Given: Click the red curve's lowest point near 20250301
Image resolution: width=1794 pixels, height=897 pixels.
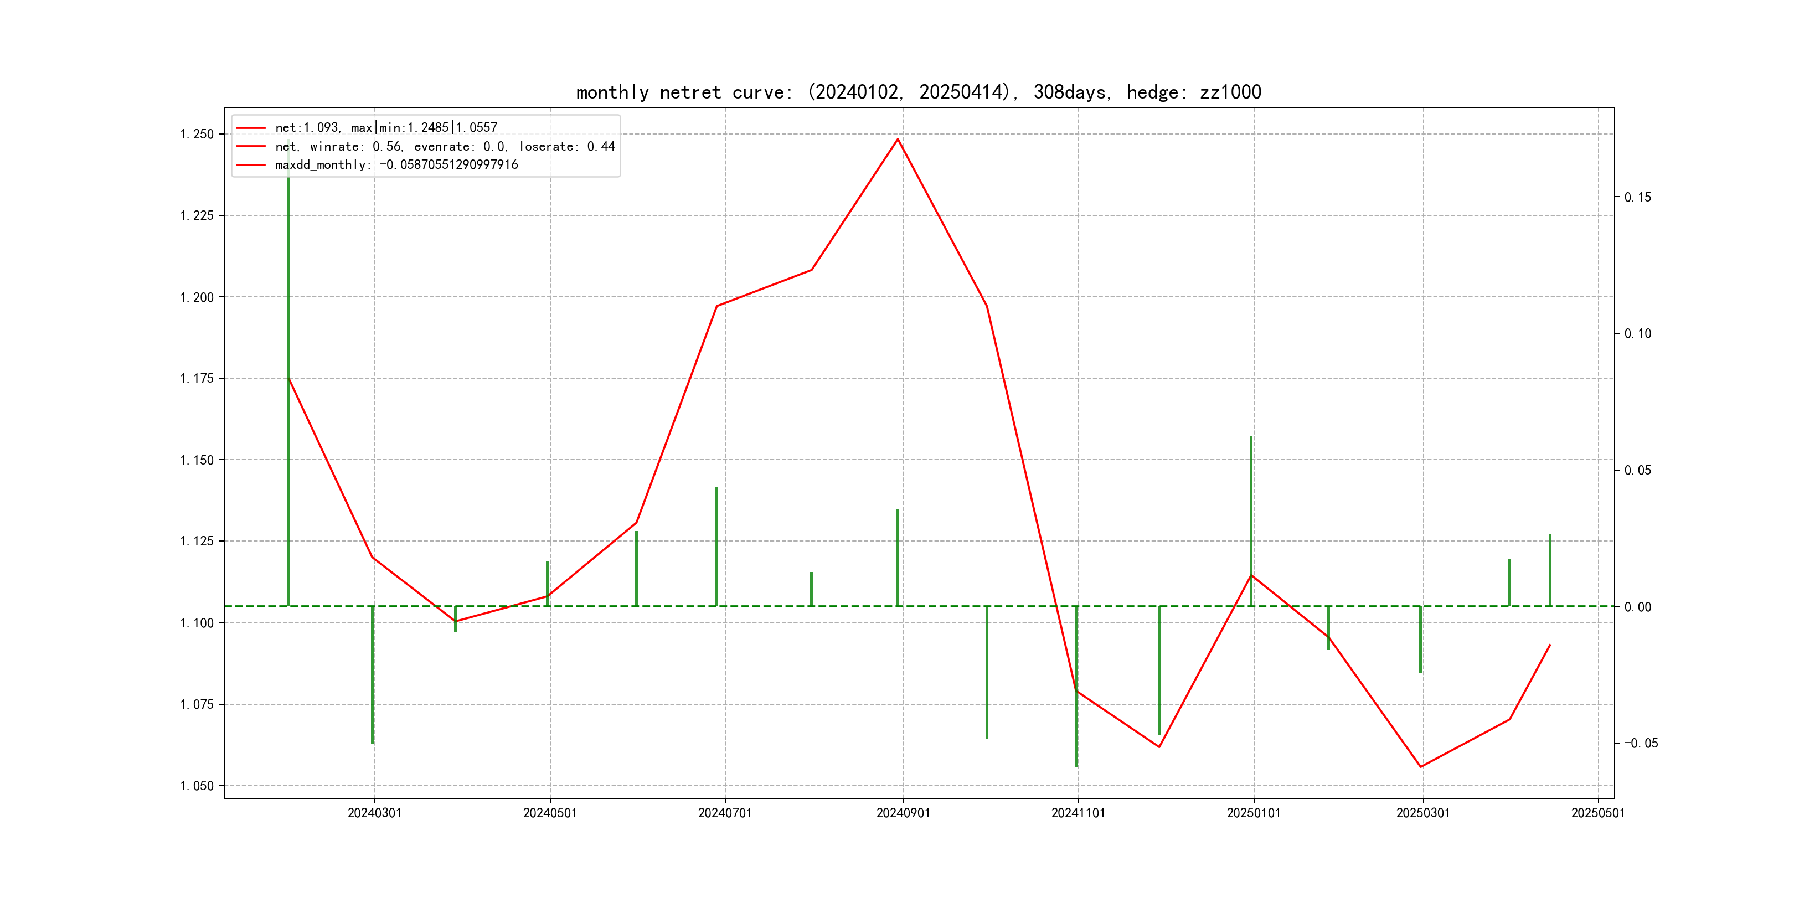Looking at the screenshot, I should point(1421,766).
